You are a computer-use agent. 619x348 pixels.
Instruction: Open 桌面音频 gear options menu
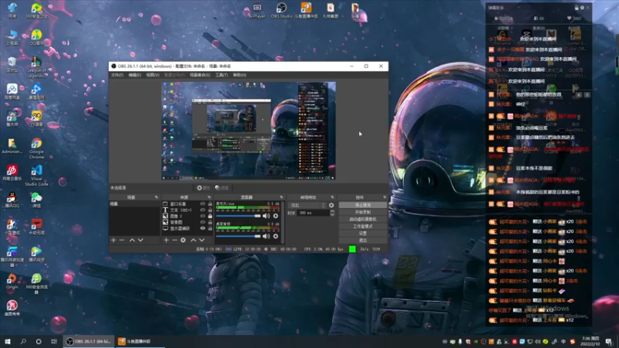[x=275, y=236]
